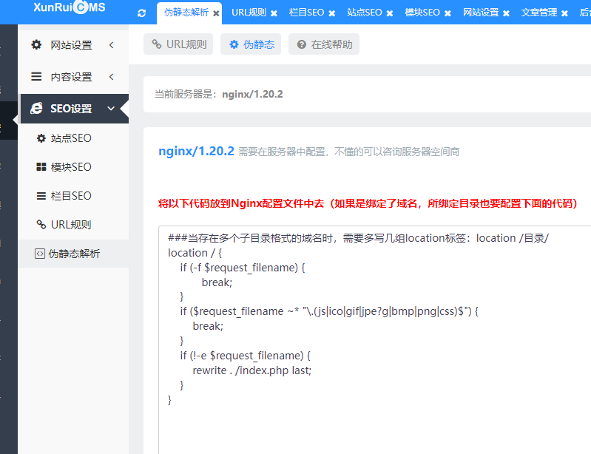Click the question mark icon in 在线帮助

tap(302, 44)
